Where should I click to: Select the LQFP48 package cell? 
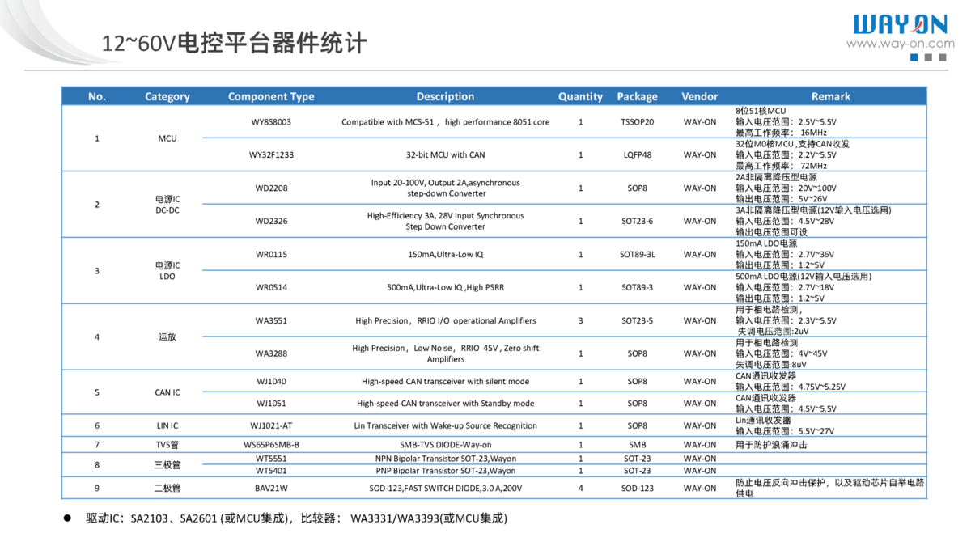click(x=637, y=155)
